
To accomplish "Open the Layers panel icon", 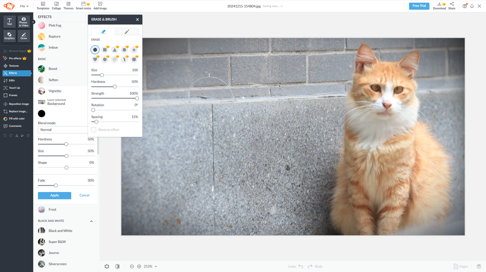I will point(479,266).
